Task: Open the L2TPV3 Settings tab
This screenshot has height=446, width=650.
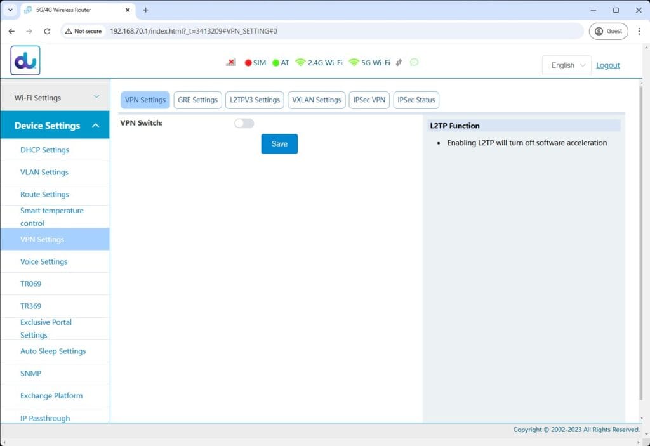Action: [255, 100]
